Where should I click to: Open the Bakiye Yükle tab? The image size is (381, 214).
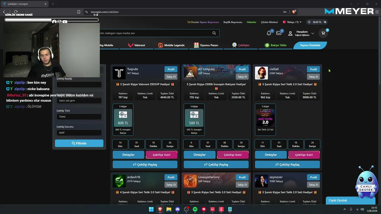point(276,45)
